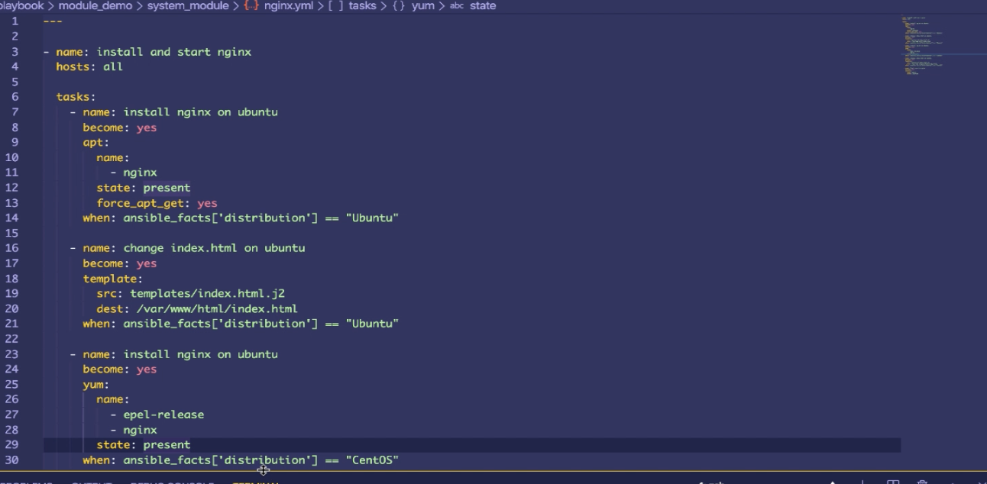Viewport: 987px width, 484px height.
Task: Click "- nginx" on line 11
Action: (134, 173)
